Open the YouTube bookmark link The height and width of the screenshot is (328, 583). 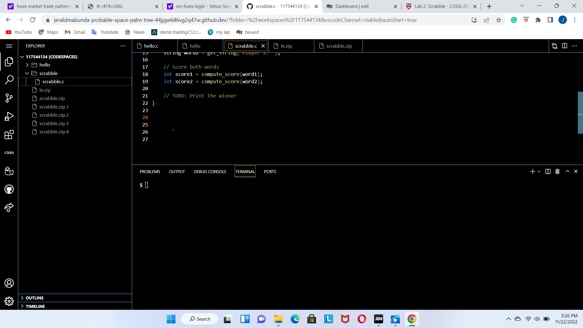[x=19, y=32]
